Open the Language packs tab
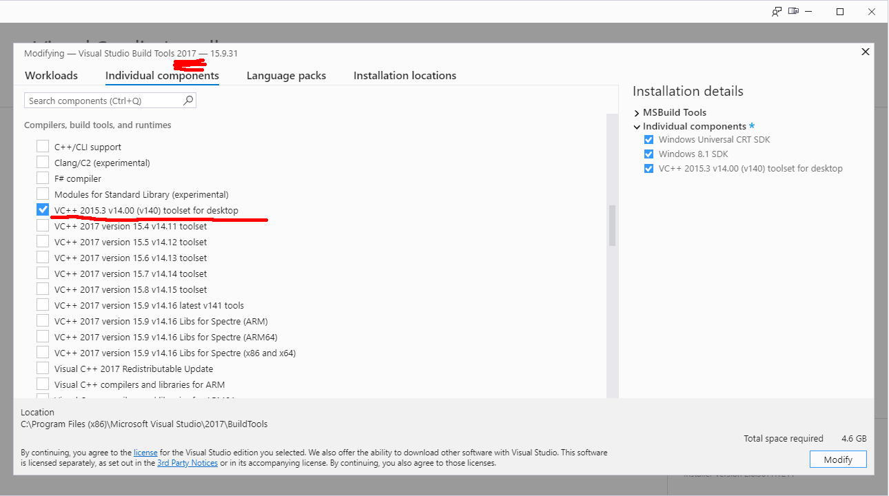Viewport: 889px width, 496px height. (x=286, y=76)
